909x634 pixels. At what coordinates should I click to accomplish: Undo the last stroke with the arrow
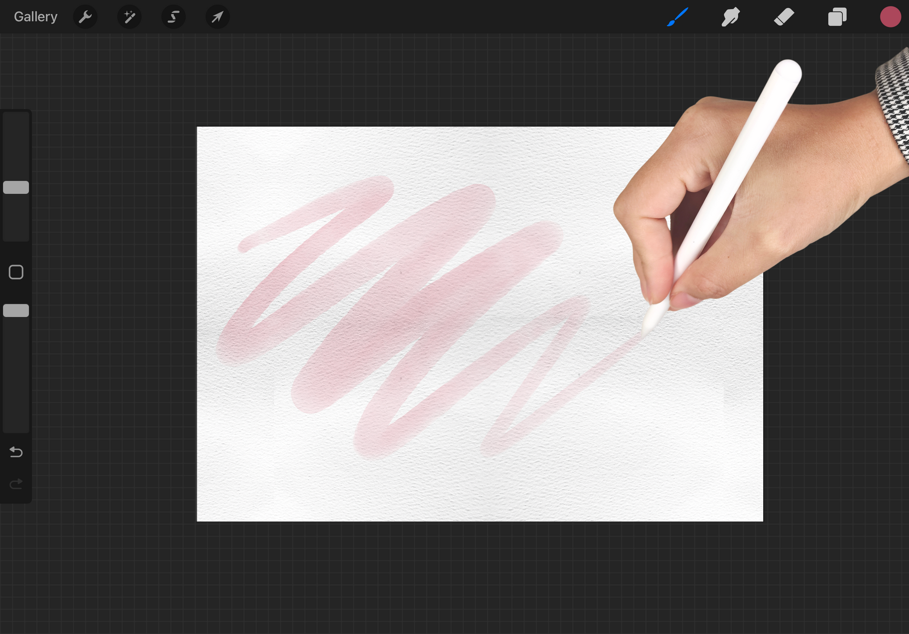click(x=16, y=452)
